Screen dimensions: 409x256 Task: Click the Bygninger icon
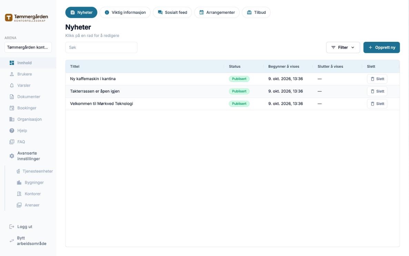(19, 183)
